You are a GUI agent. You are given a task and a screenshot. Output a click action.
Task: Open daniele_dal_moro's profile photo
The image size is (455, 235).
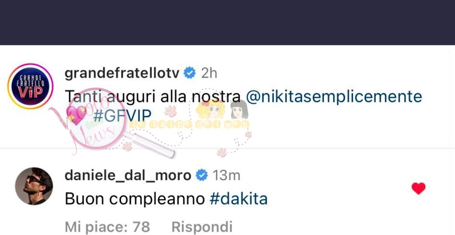(34, 186)
